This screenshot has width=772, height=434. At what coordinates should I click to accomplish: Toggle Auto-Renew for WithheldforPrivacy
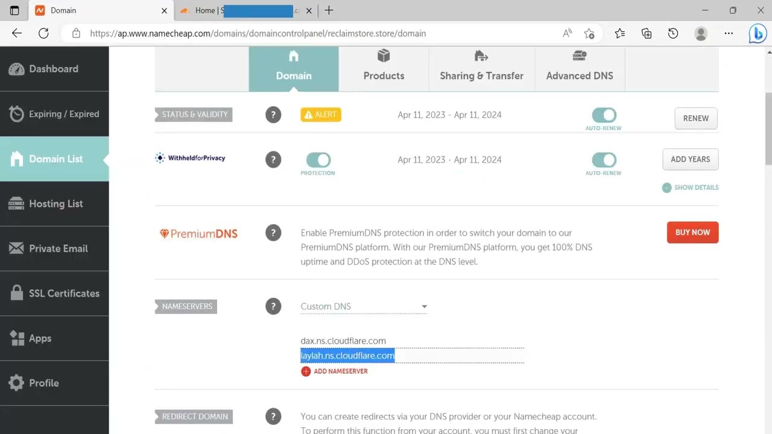tap(604, 160)
